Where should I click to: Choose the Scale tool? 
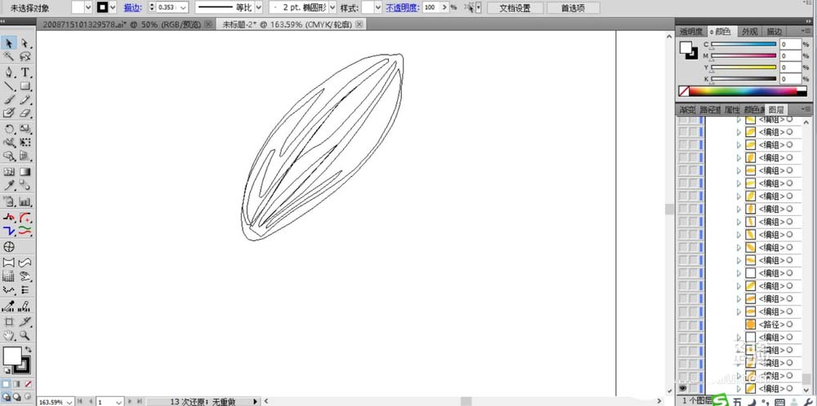[x=25, y=129]
